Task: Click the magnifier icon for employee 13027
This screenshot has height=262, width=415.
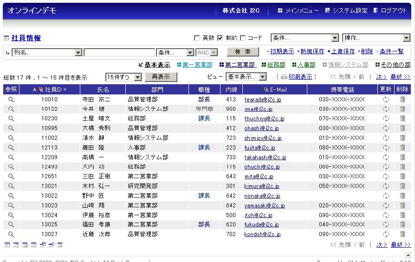Action: point(11,234)
